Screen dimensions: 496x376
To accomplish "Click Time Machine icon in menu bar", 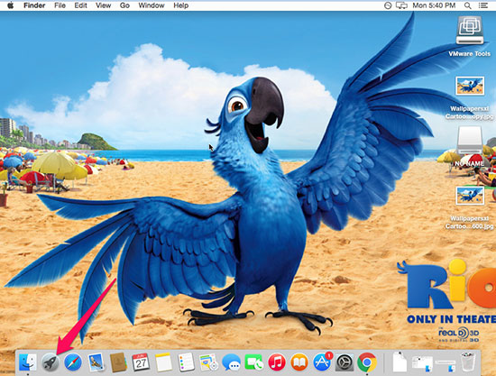I will point(388,5).
